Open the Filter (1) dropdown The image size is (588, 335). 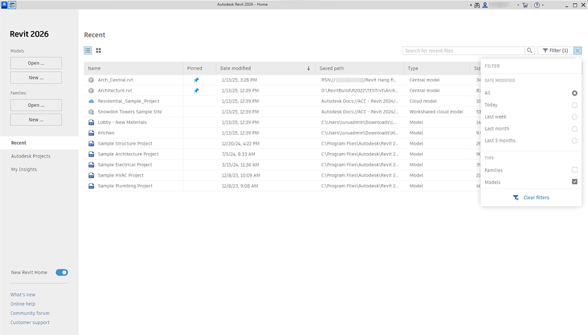[556, 50]
